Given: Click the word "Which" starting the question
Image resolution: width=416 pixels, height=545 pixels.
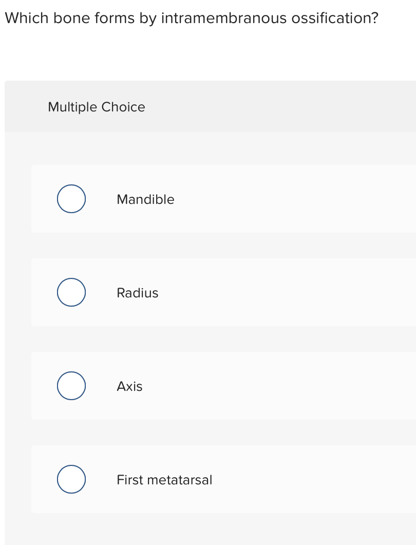Looking at the screenshot, I should (27, 18).
